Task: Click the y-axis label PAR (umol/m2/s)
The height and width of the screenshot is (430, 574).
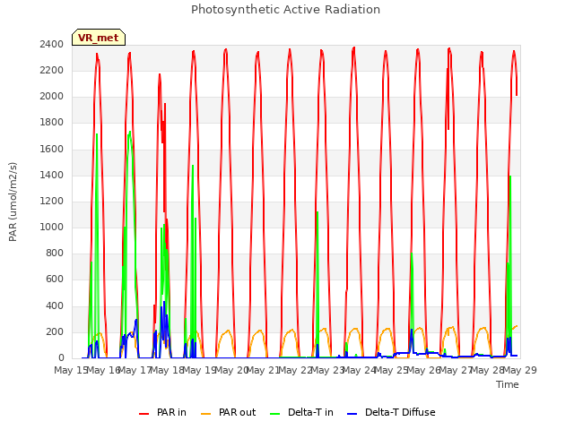Action: 13,202
